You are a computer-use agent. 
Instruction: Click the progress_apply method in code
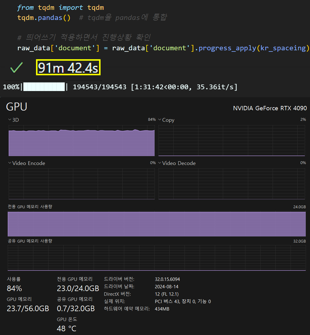[227, 48]
